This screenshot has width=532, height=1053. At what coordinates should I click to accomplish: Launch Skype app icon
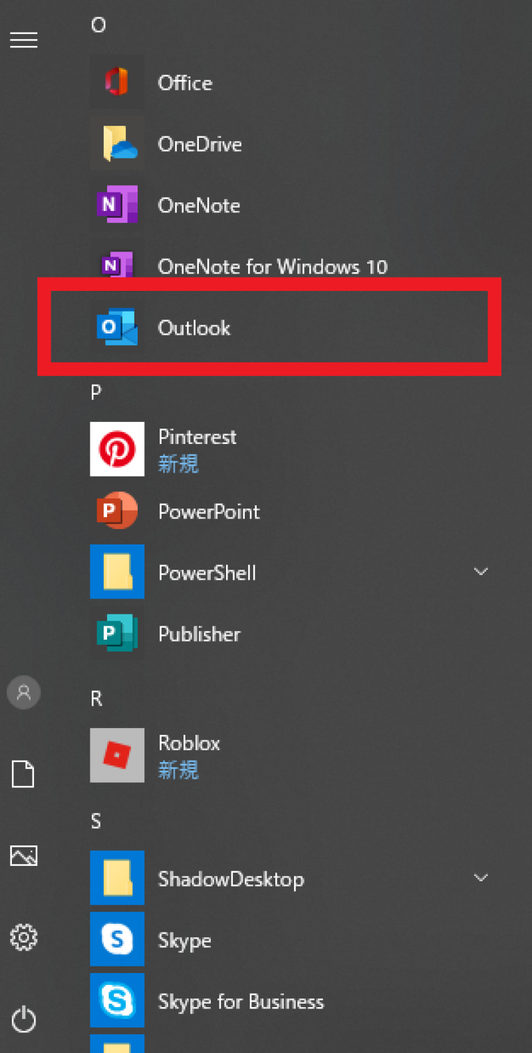[x=117, y=939]
